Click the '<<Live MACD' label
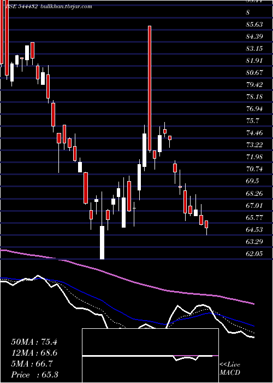This screenshot has height=383, width=273. click(230, 369)
